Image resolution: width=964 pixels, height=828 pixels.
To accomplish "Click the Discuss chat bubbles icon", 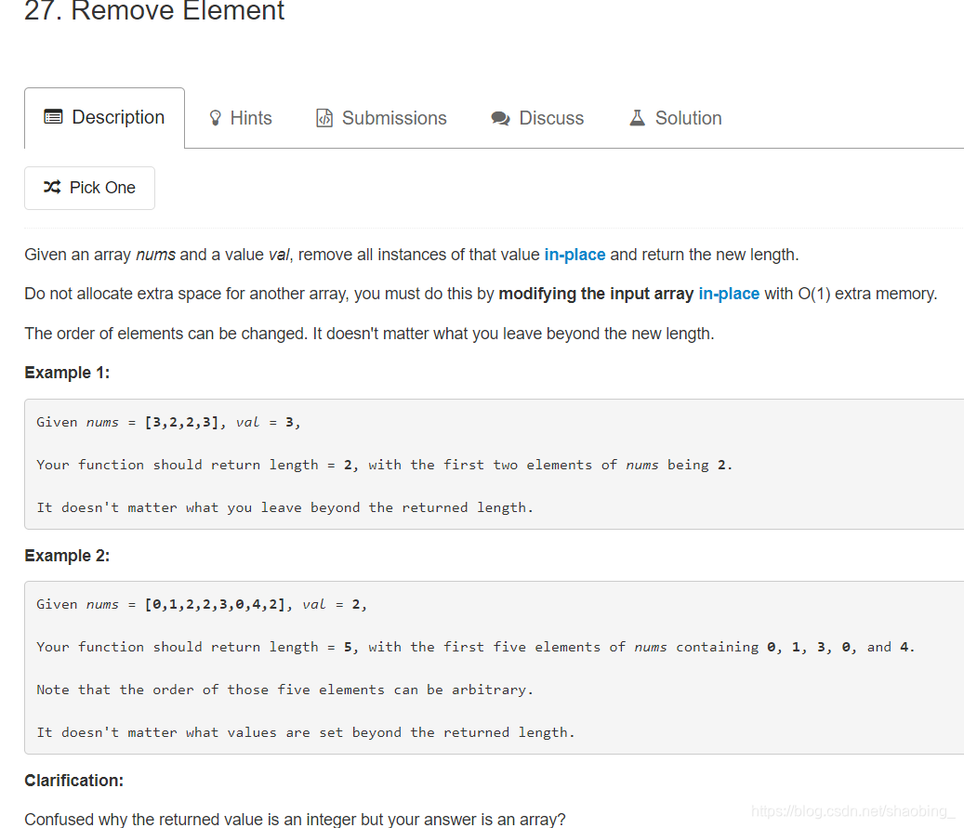I will tap(500, 119).
